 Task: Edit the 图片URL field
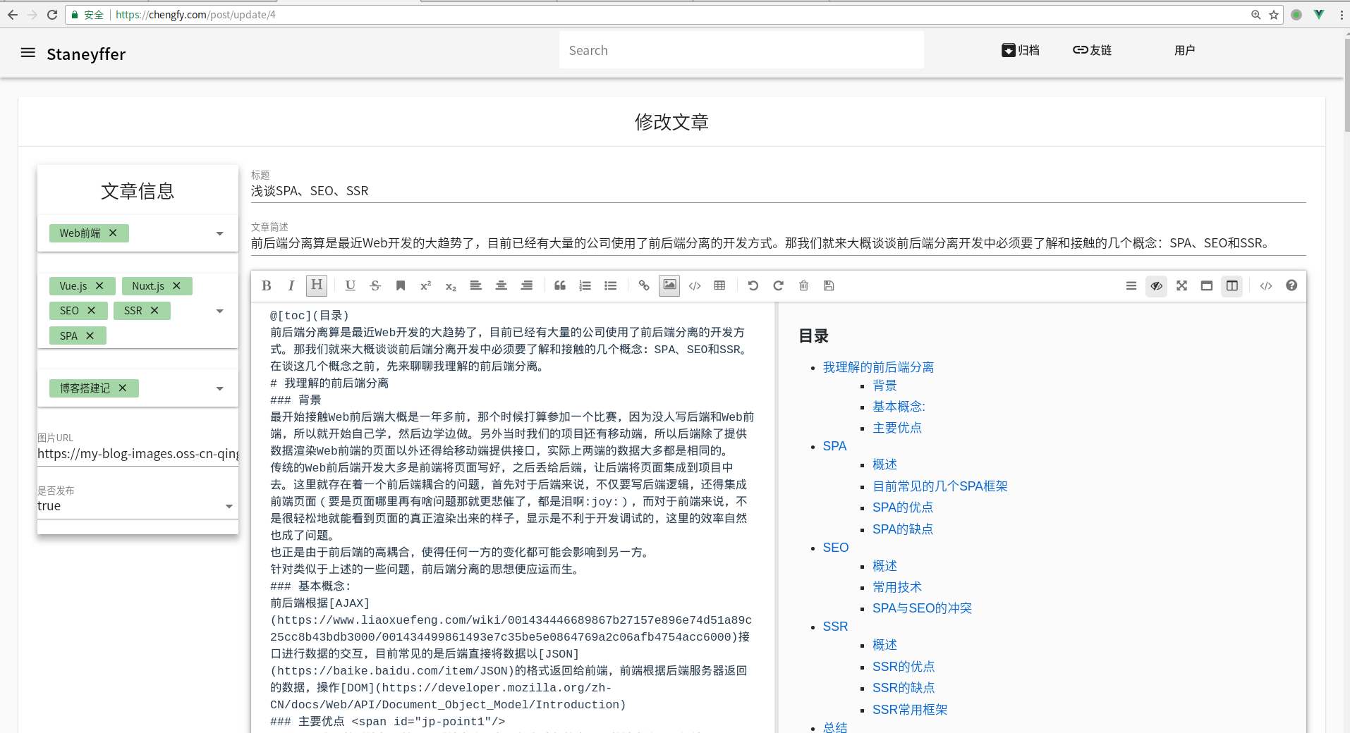coord(138,453)
